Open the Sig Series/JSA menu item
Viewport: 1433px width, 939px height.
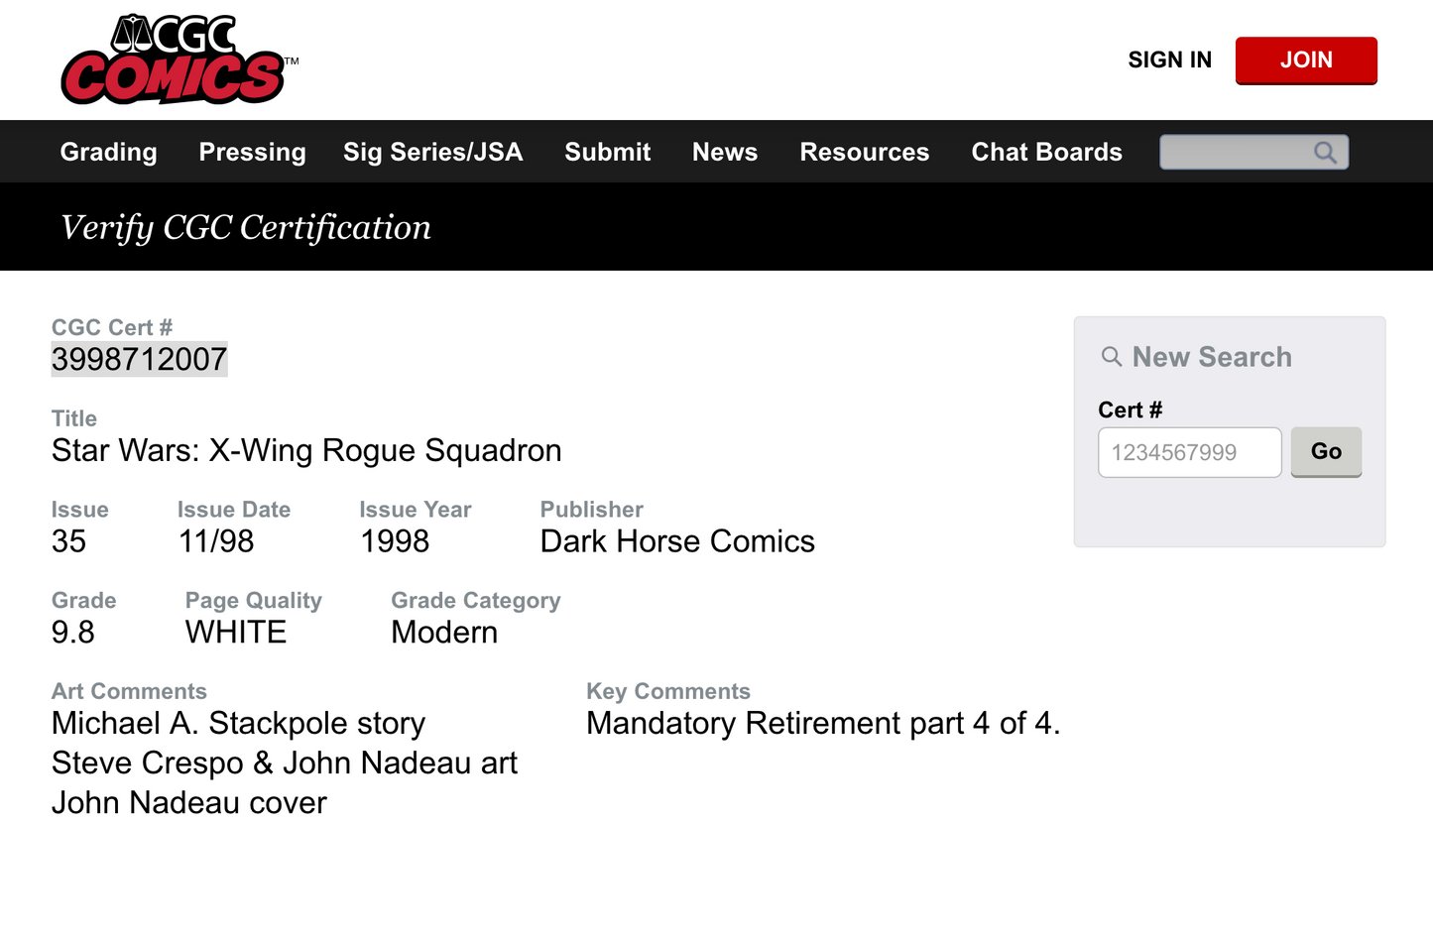432,152
